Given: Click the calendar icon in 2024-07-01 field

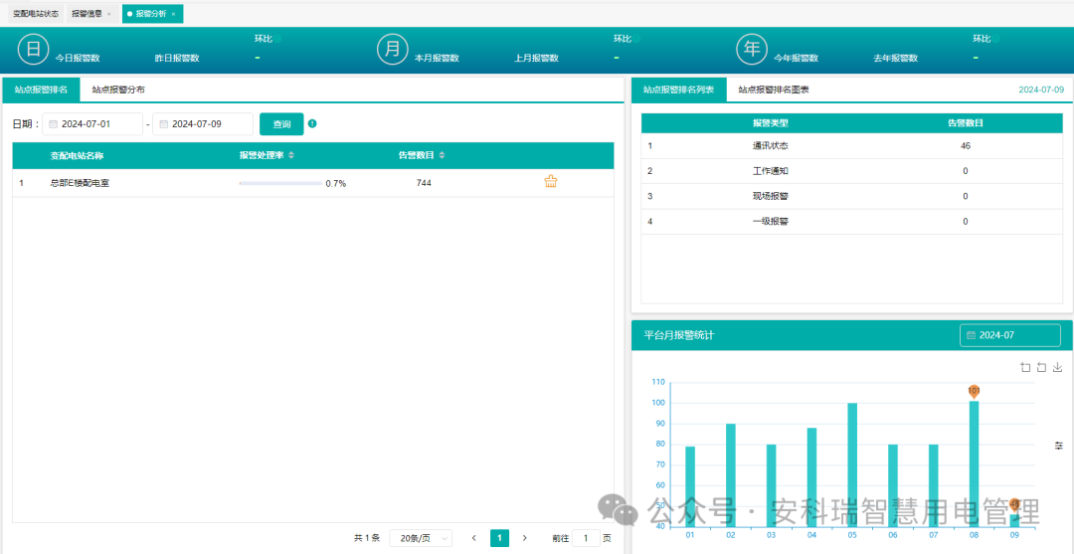Looking at the screenshot, I should 53,124.
